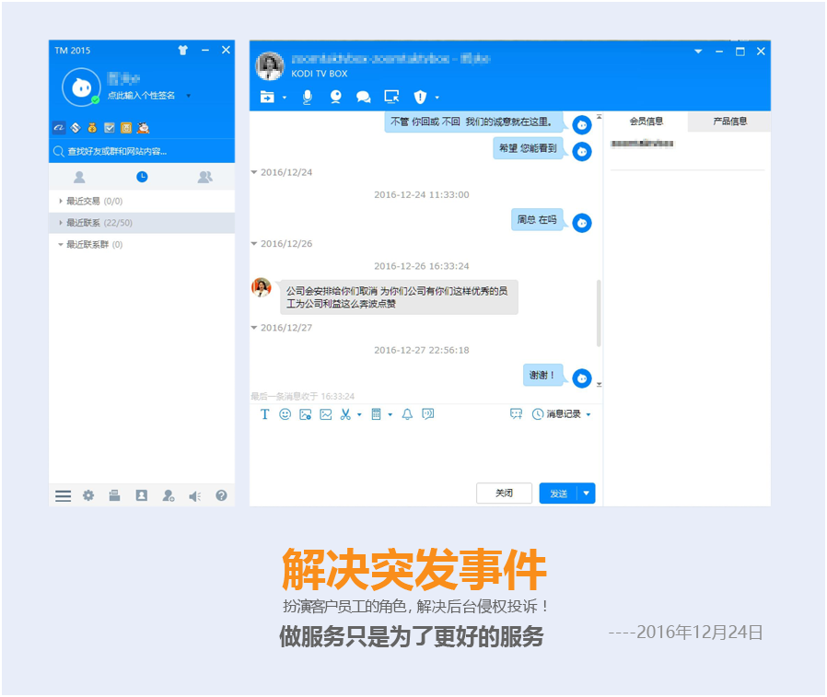Viewport: 827px width, 697px height.
Task: Start a video chat with webcam icon
Action: point(335,97)
